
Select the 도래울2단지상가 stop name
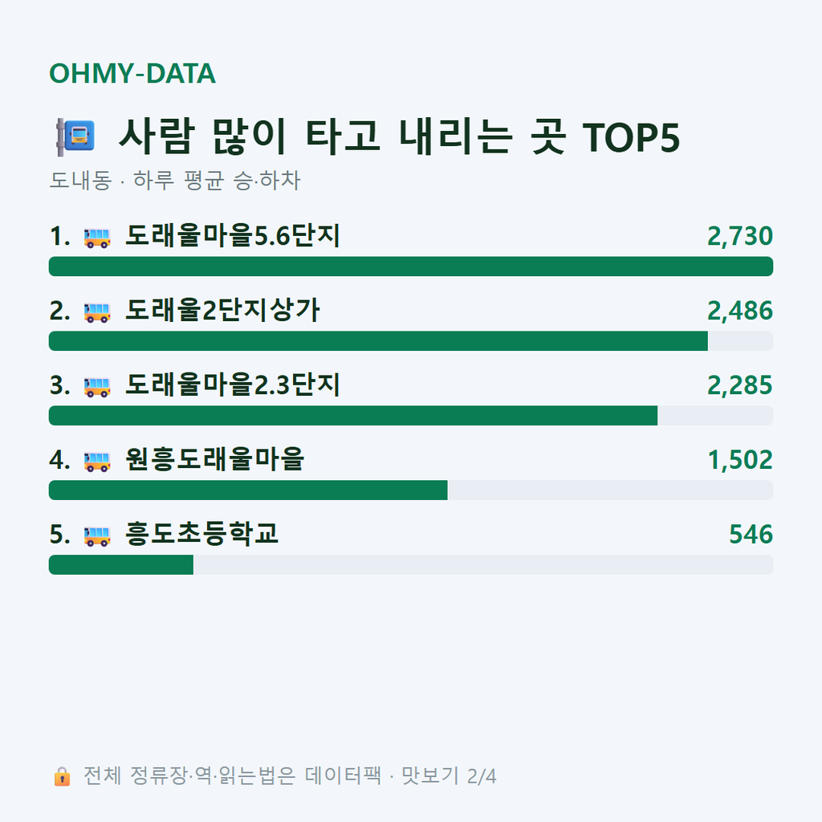tap(222, 310)
